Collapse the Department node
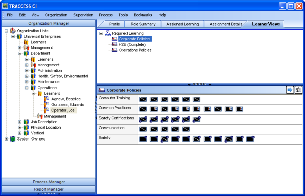The width and height of the screenshot is (305, 196). [20, 53]
